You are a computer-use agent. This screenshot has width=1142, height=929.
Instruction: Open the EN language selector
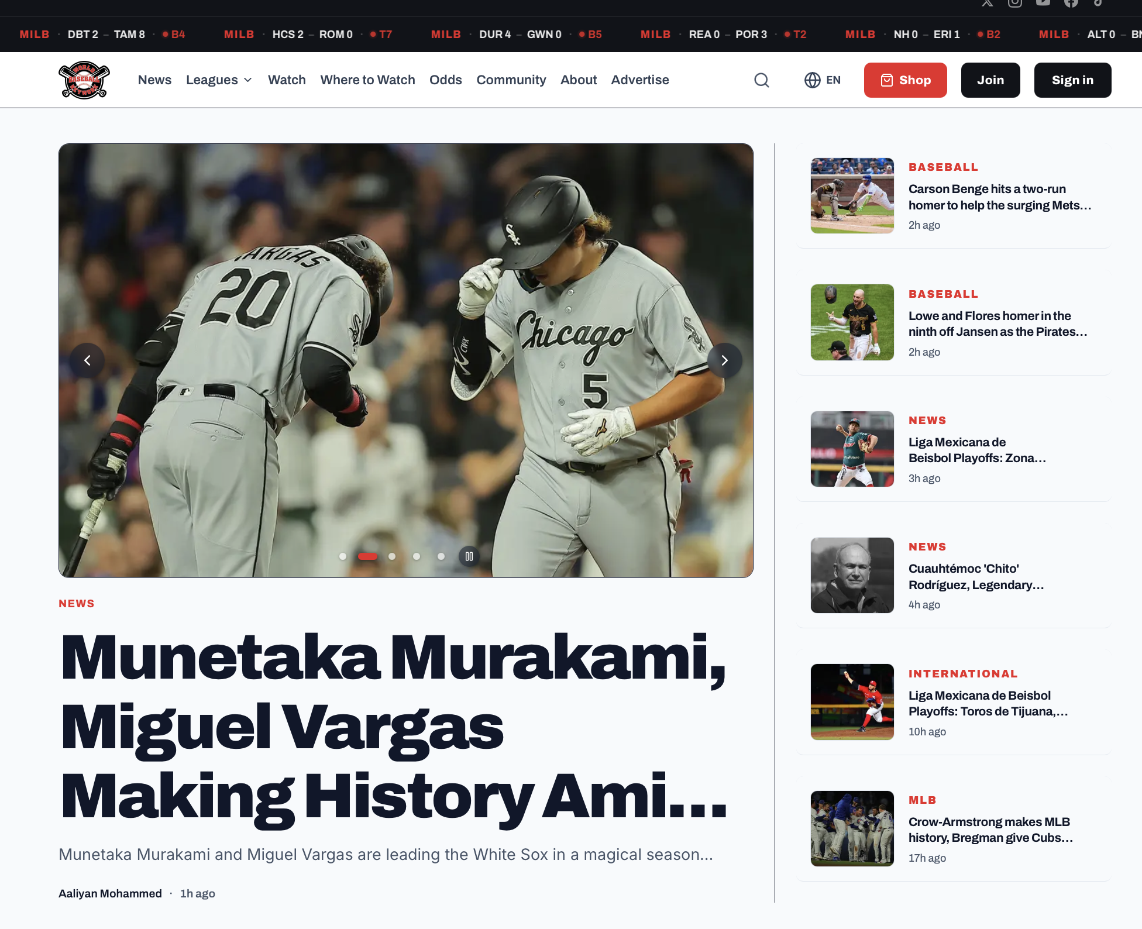pyautogui.click(x=823, y=80)
